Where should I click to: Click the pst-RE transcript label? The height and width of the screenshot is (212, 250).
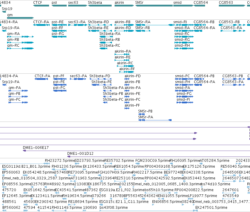click(58, 22)
